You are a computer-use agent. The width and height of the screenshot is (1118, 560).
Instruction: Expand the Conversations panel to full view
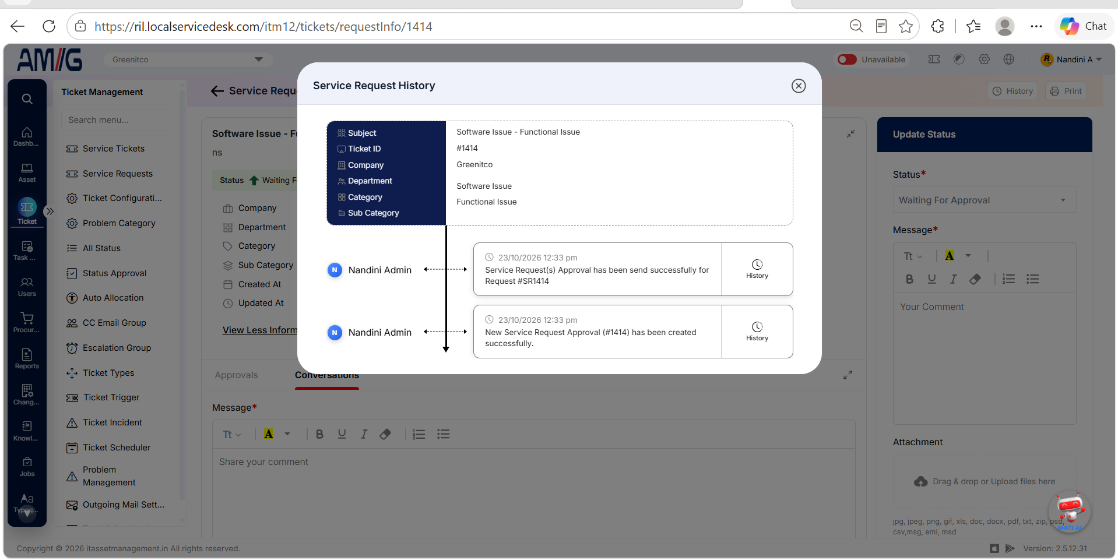point(848,375)
